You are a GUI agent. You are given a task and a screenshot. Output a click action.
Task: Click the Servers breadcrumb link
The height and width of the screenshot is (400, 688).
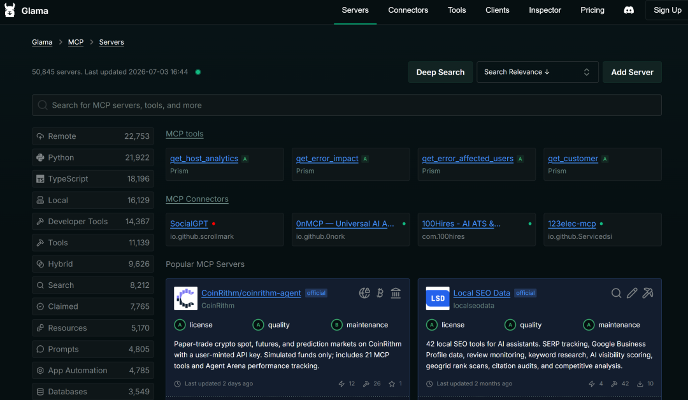pos(111,42)
